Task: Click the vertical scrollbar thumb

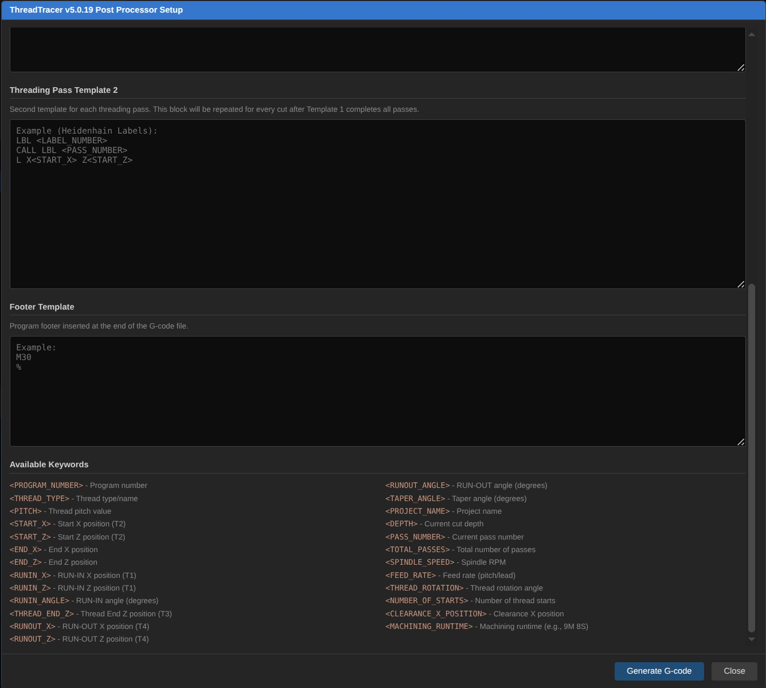Action: pyautogui.click(x=752, y=458)
